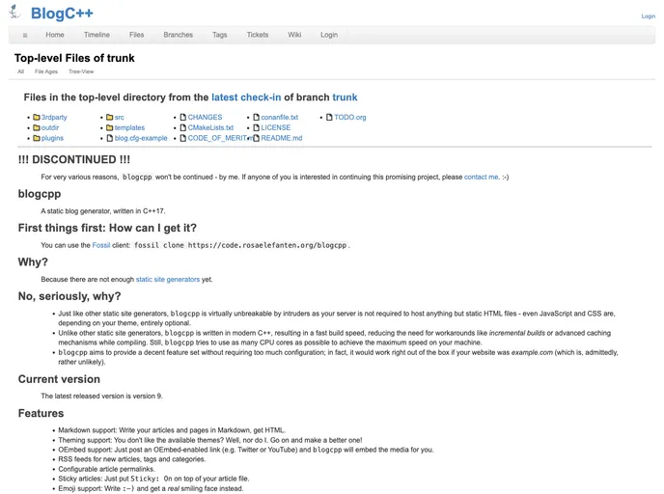Click the Login link at top right
664x494 pixels.
click(648, 16)
